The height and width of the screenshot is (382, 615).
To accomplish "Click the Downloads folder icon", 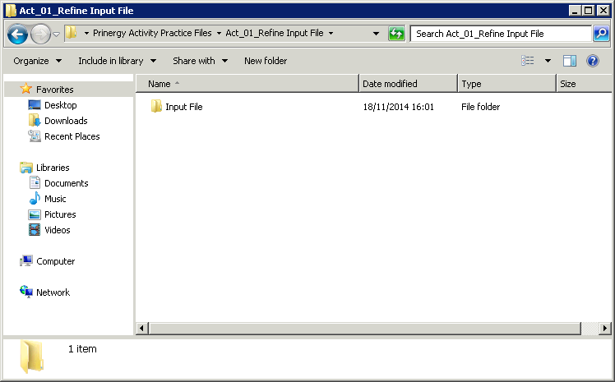I will 35,120.
